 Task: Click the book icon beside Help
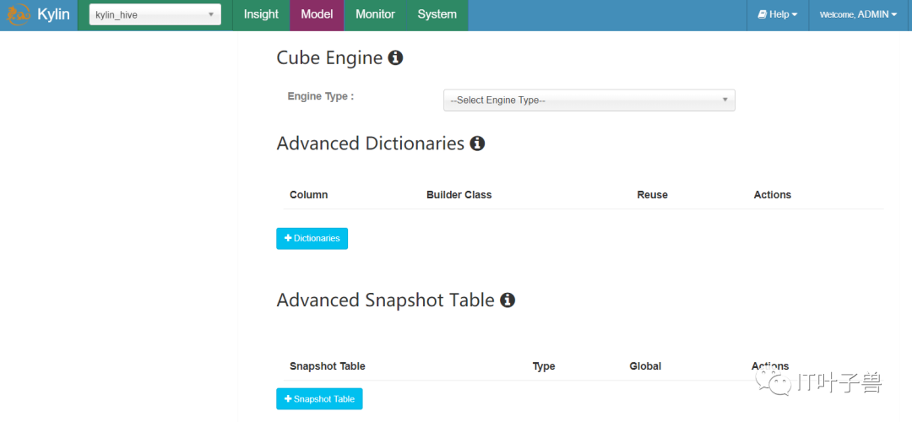pos(762,14)
